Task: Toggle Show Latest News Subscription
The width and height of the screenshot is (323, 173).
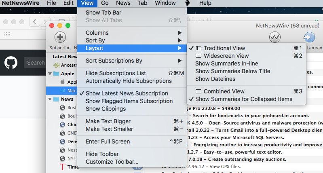Action: 132,93
